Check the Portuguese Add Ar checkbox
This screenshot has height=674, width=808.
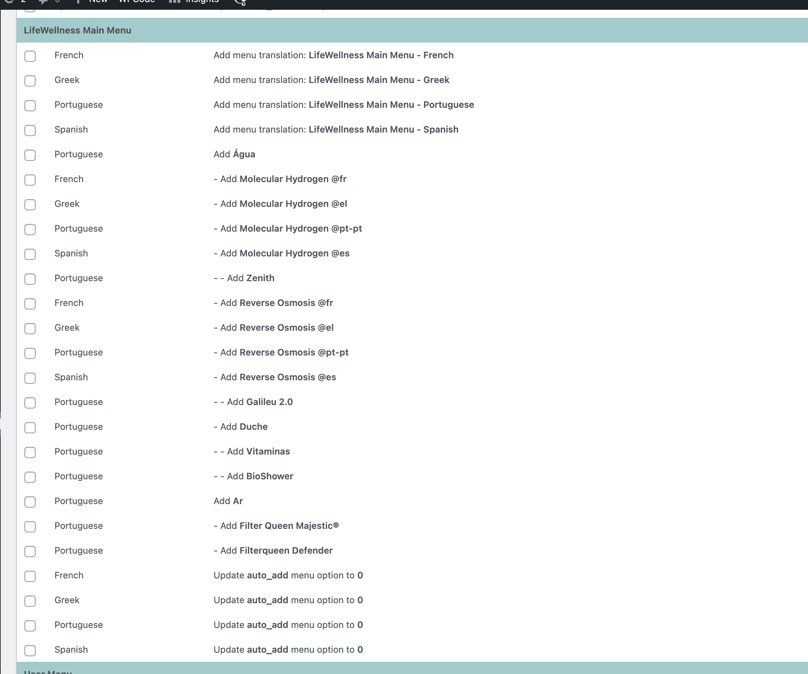click(30, 502)
